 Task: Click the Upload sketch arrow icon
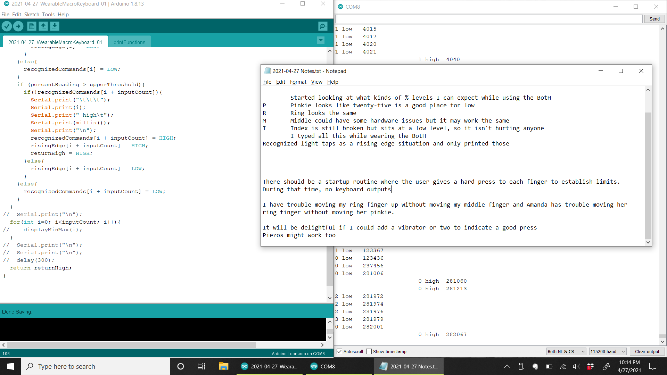click(x=18, y=26)
